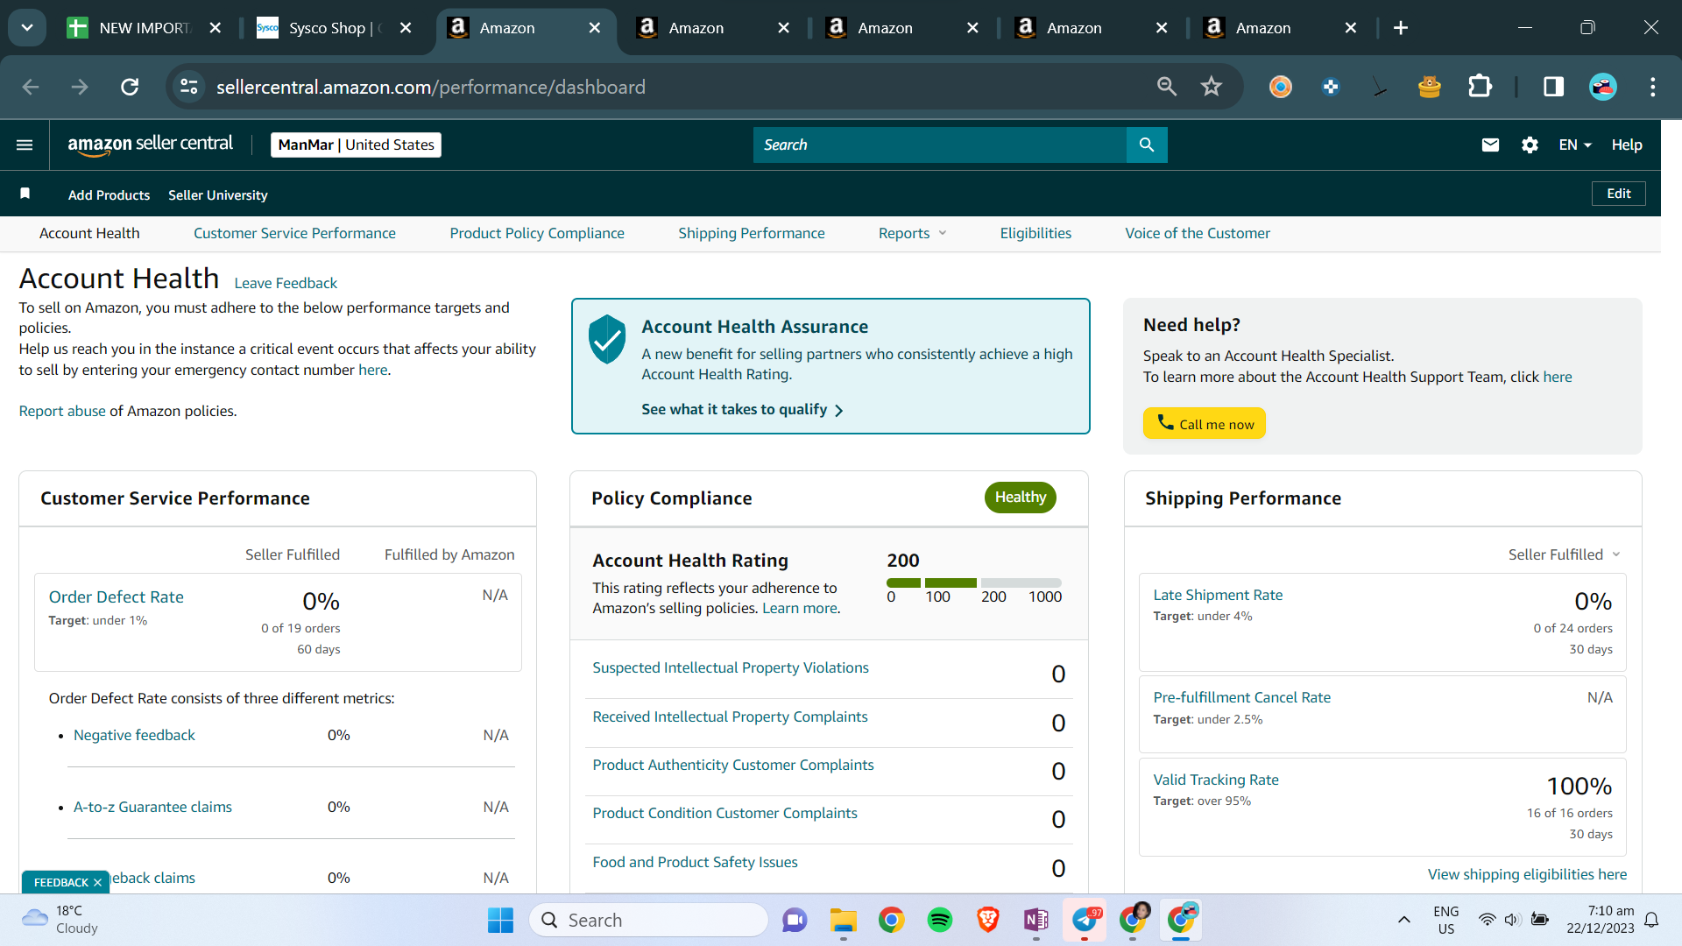This screenshot has height=946, width=1682.
Task: Click the Account Health Rating progress bar
Action: pos(974,582)
